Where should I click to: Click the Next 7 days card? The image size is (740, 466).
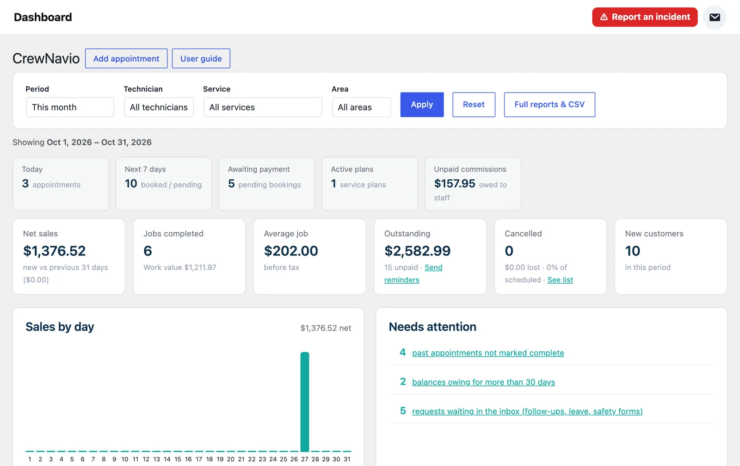point(164,184)
